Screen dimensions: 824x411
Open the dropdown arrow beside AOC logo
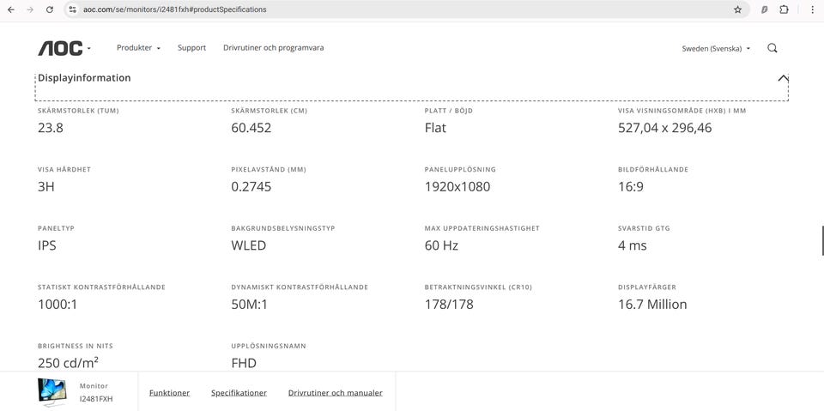pos(89,49)
